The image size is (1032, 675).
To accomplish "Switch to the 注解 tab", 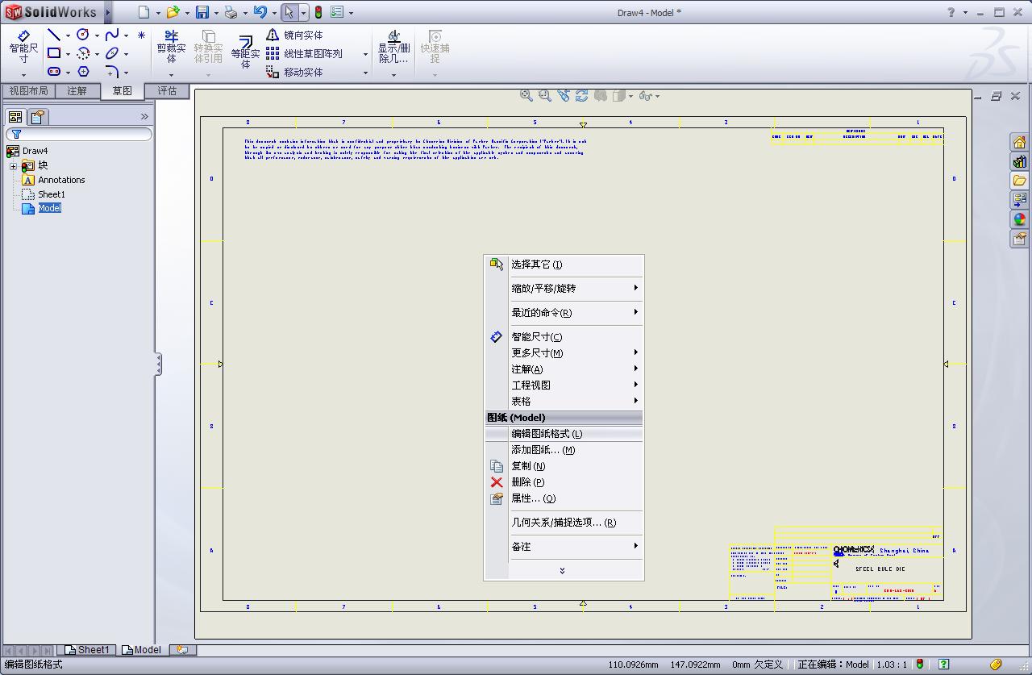I will pyautogui.click(x=77, y=91).
